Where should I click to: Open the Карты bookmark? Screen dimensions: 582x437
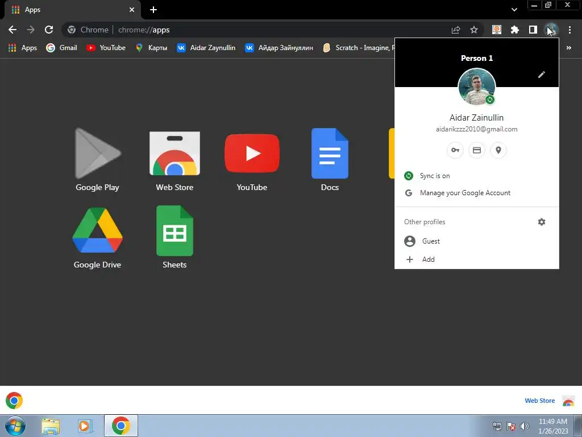pos(151,48)
